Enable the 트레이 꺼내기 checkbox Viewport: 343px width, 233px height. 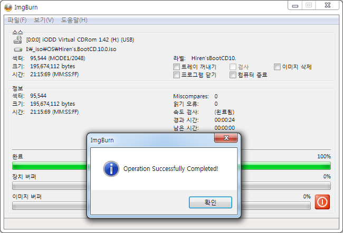pyautogui.click(x=176, y=67)
